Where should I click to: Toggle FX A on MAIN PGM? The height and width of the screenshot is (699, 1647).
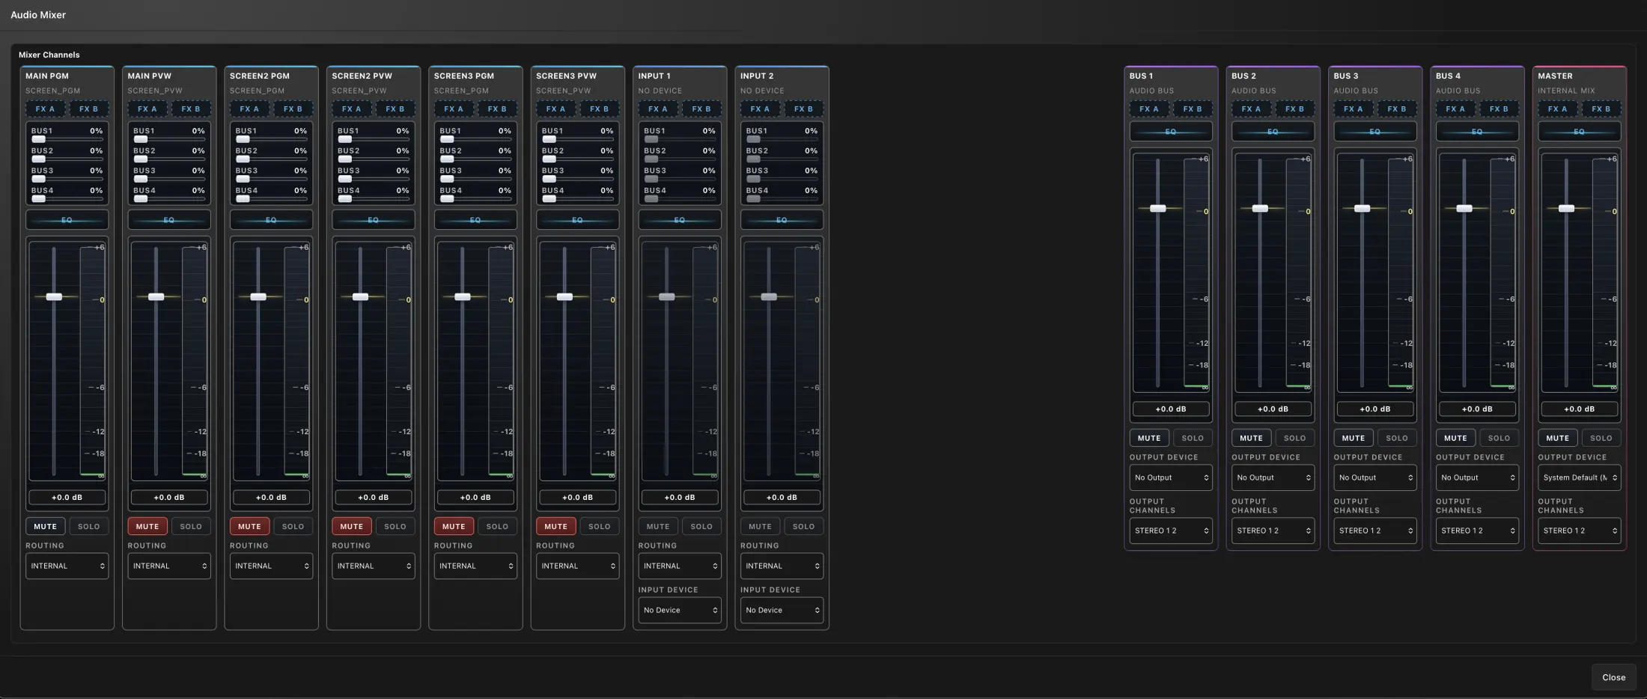click(46, 109)
